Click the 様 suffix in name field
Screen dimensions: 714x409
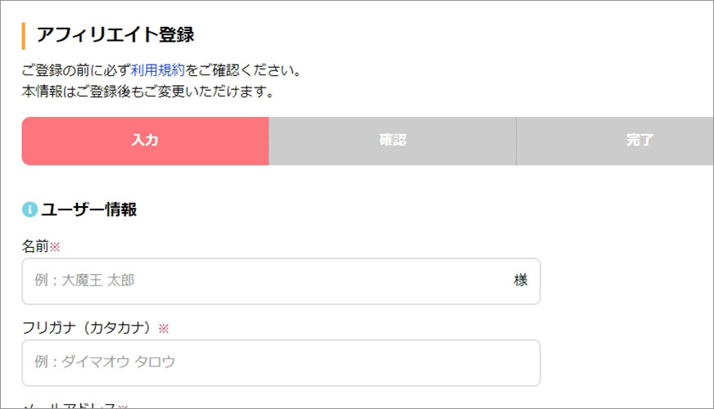pos(521,281)
